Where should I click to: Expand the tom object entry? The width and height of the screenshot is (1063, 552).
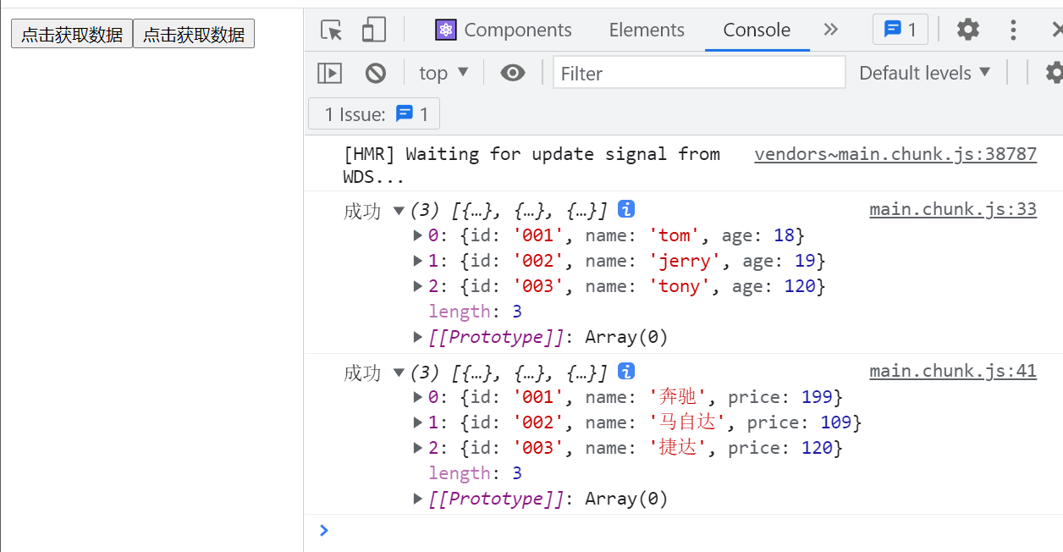point(418,235)
